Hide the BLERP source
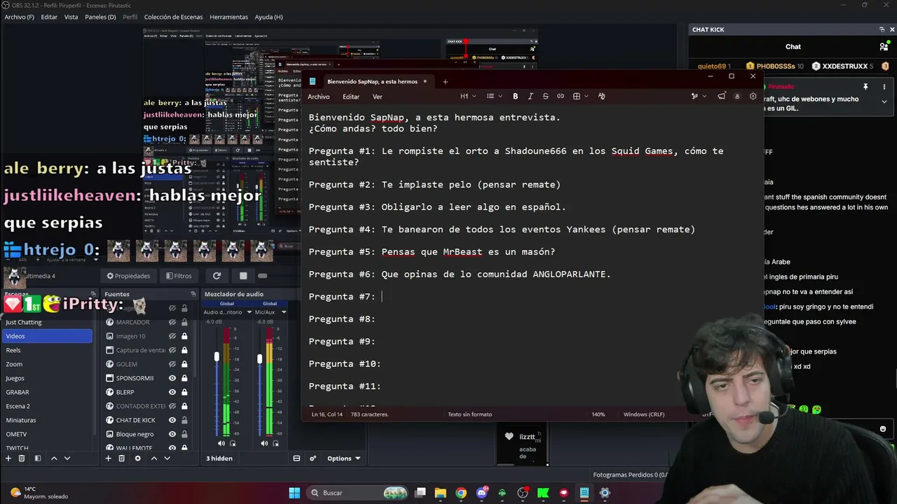 [172, 392]
